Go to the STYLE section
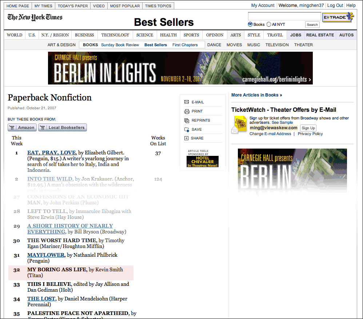This screenshot has height=319, width=363. pyautogui.click(x=254, y=35)
